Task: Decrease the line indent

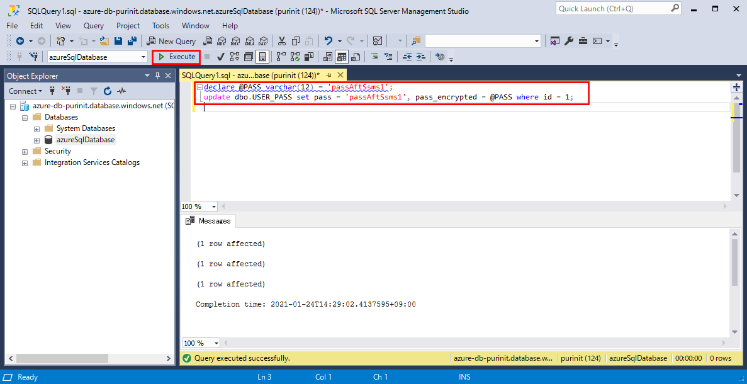Action: 407,57
